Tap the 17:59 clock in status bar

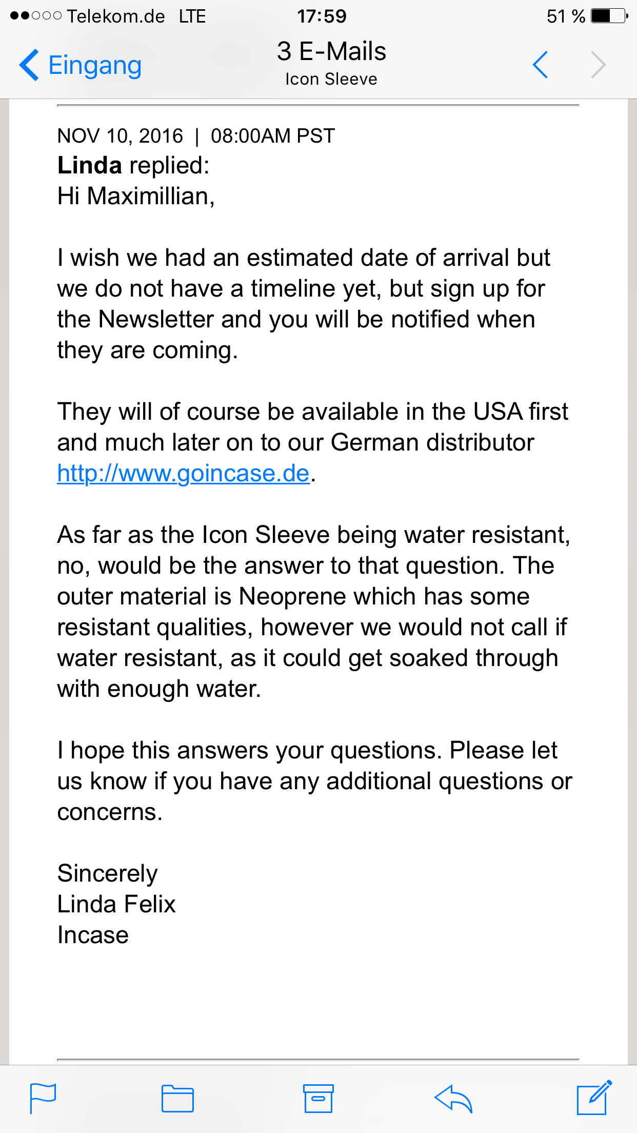(x=322, y=16)
